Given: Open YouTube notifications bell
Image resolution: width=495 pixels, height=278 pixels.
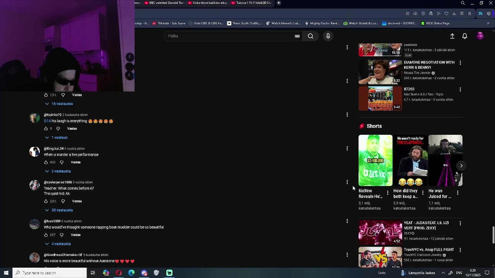Looking at the screenshot, I should pyautogui.click(x=465, y=36).
